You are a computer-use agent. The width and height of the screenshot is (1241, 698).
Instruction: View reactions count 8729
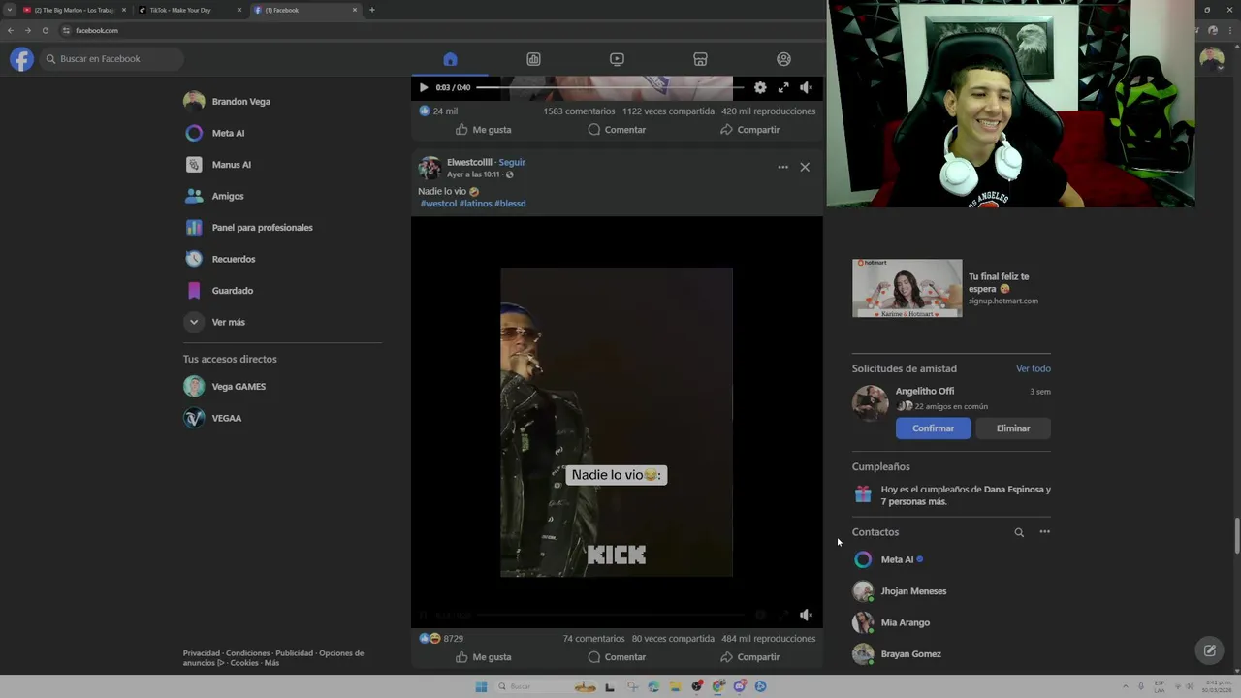pos(453,639)
